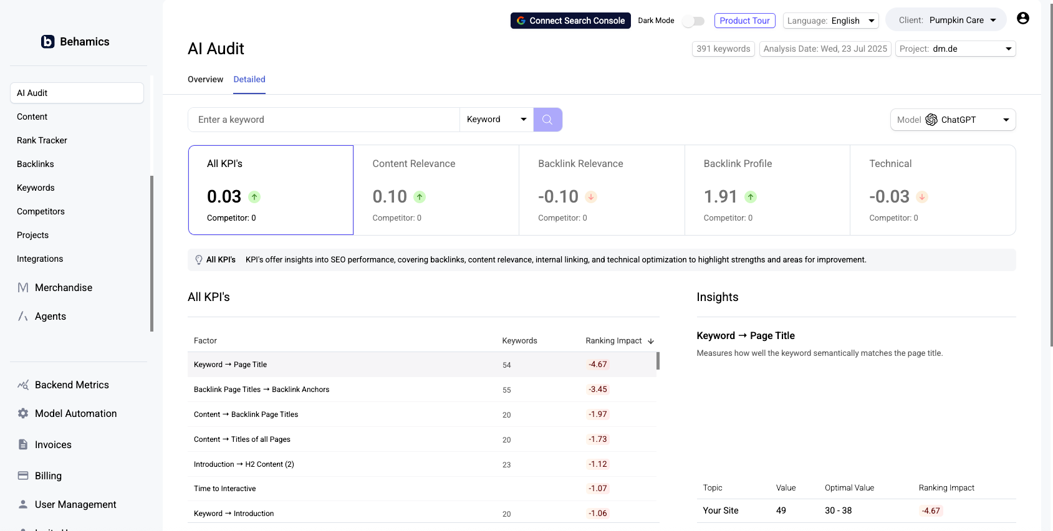Open Merchandise from the sidebar

[x=63, y=287]
